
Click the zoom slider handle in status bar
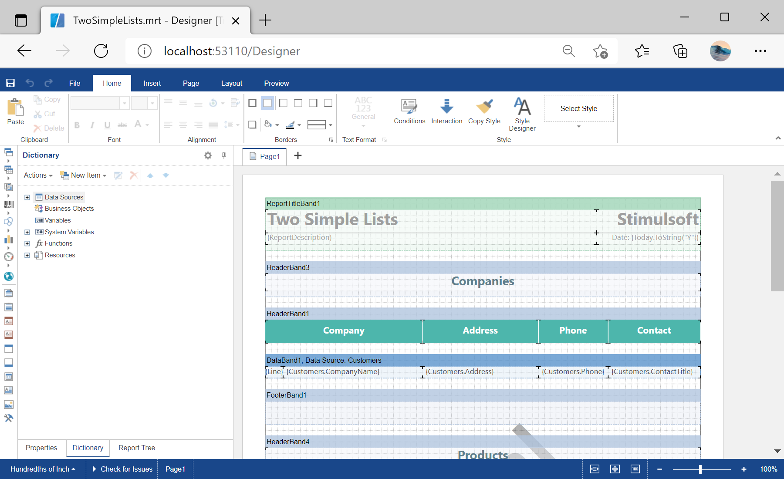(x=700, y=469)
